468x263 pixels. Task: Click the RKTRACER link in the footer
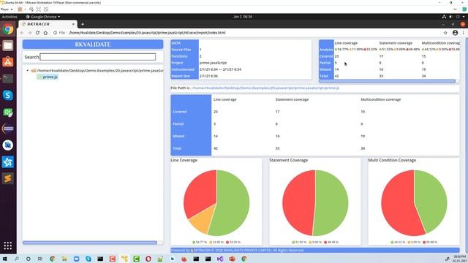(201, 250)
